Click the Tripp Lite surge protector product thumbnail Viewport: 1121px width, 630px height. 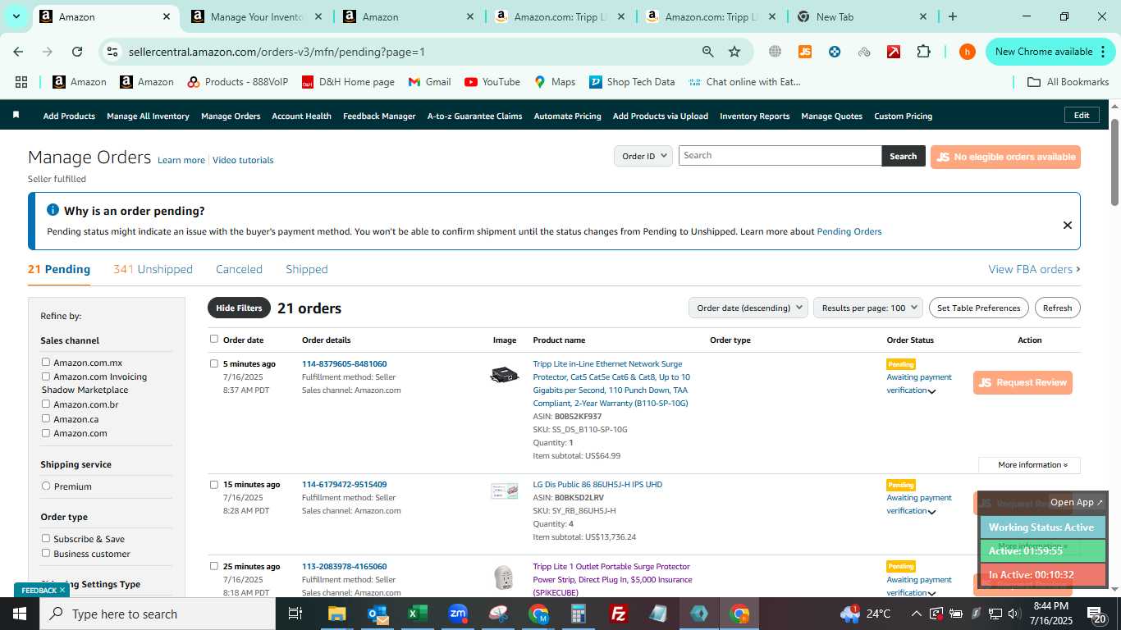click(x=505, y=375)
